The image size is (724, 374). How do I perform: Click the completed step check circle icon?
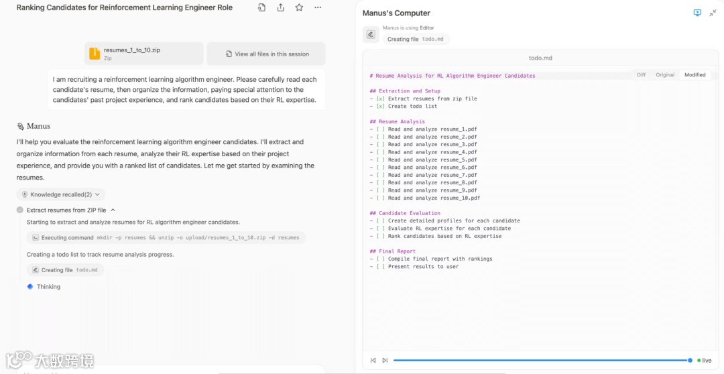20,210
